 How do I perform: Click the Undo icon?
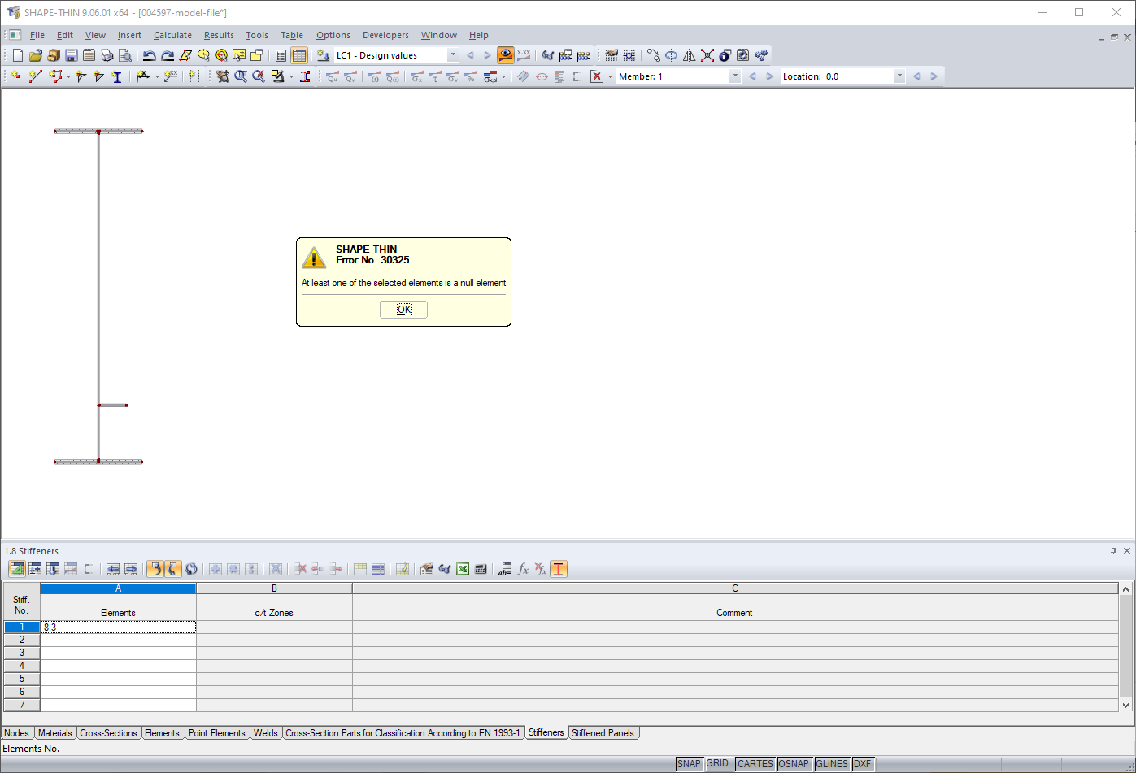pyautogui.click(x=150, y=54)
